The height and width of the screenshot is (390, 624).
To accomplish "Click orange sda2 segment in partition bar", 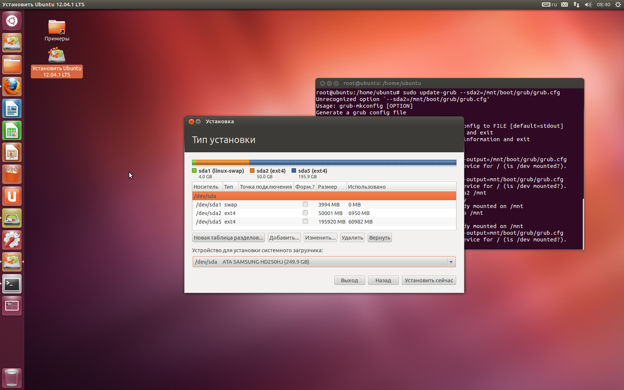I will pyautogui.click(x=222, y=162).
